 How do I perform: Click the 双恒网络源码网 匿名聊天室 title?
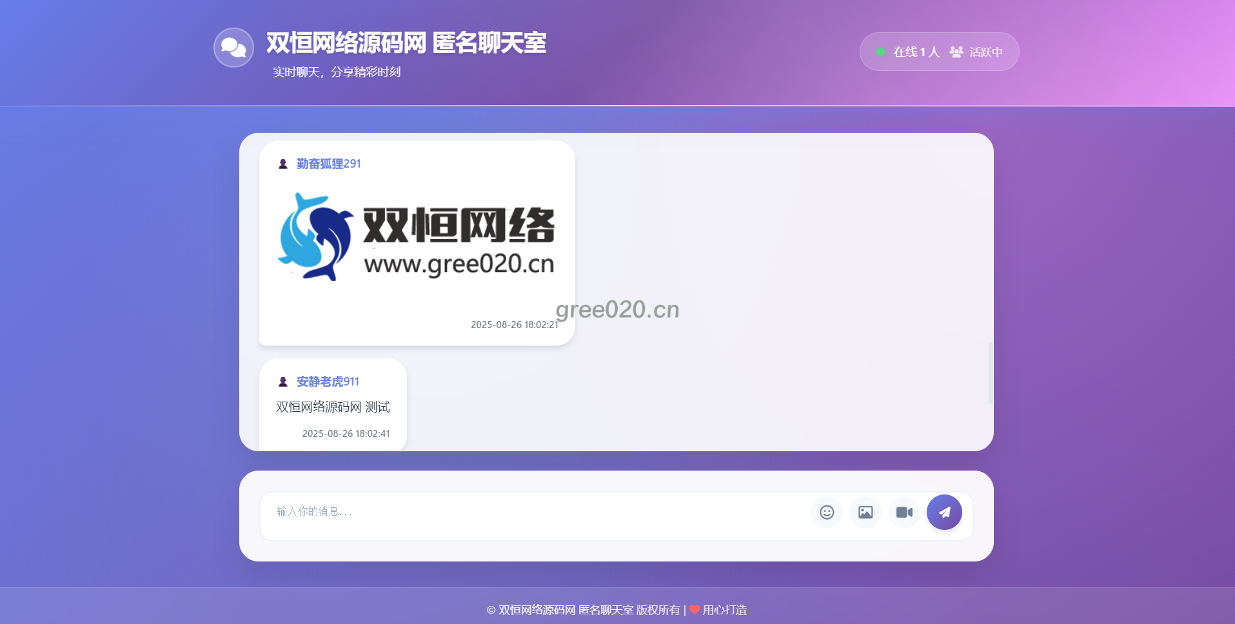[406, 43]
